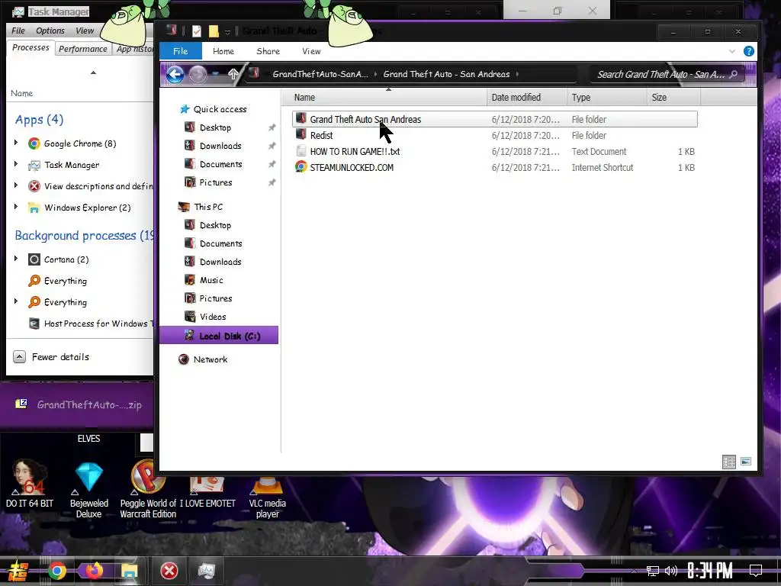Screen dimensions: 781x586
Task: Expand View descriptions and definitions row
Action: (16, 185)
